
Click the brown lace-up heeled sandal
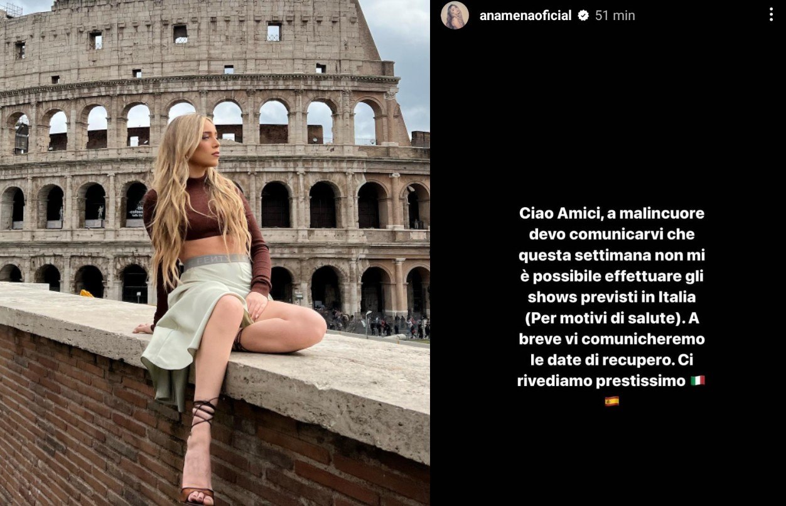point(198,452)
